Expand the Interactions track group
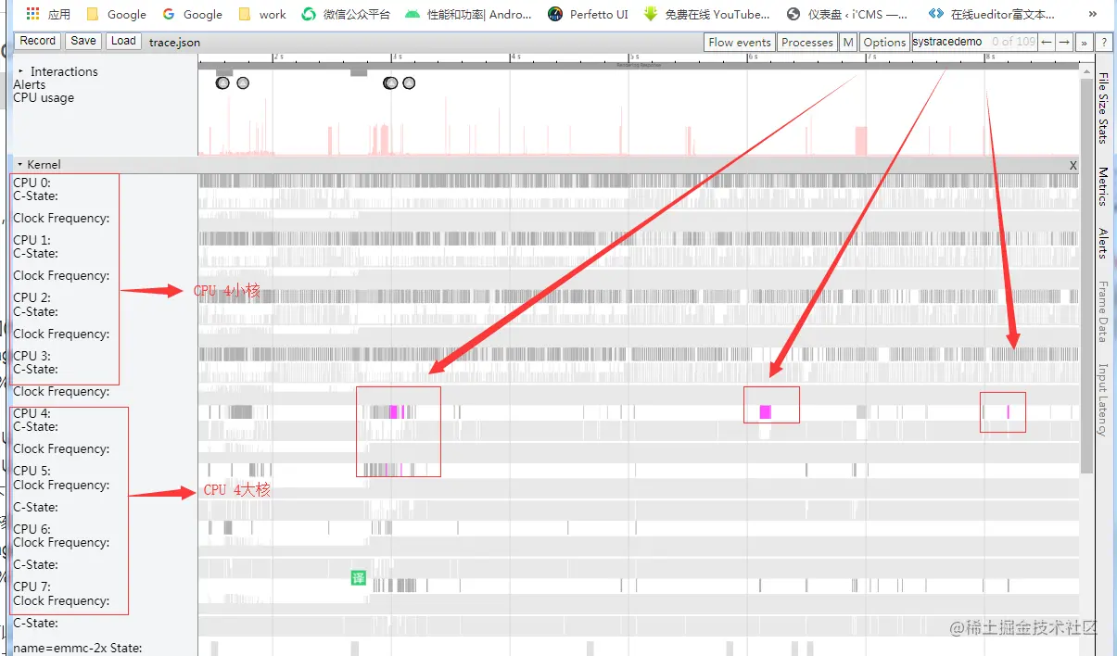This screenshot has height=656, width=1117. (20, 71)
